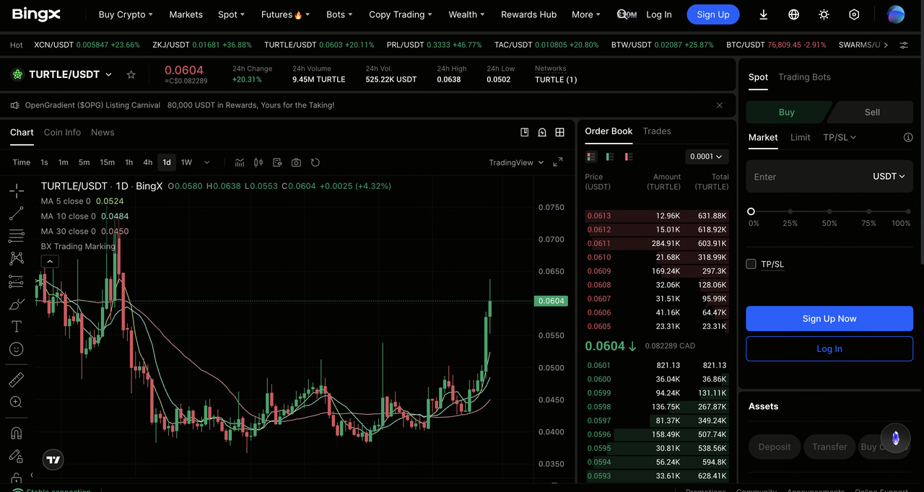Switch to the Trades tab

coord(656,131)
